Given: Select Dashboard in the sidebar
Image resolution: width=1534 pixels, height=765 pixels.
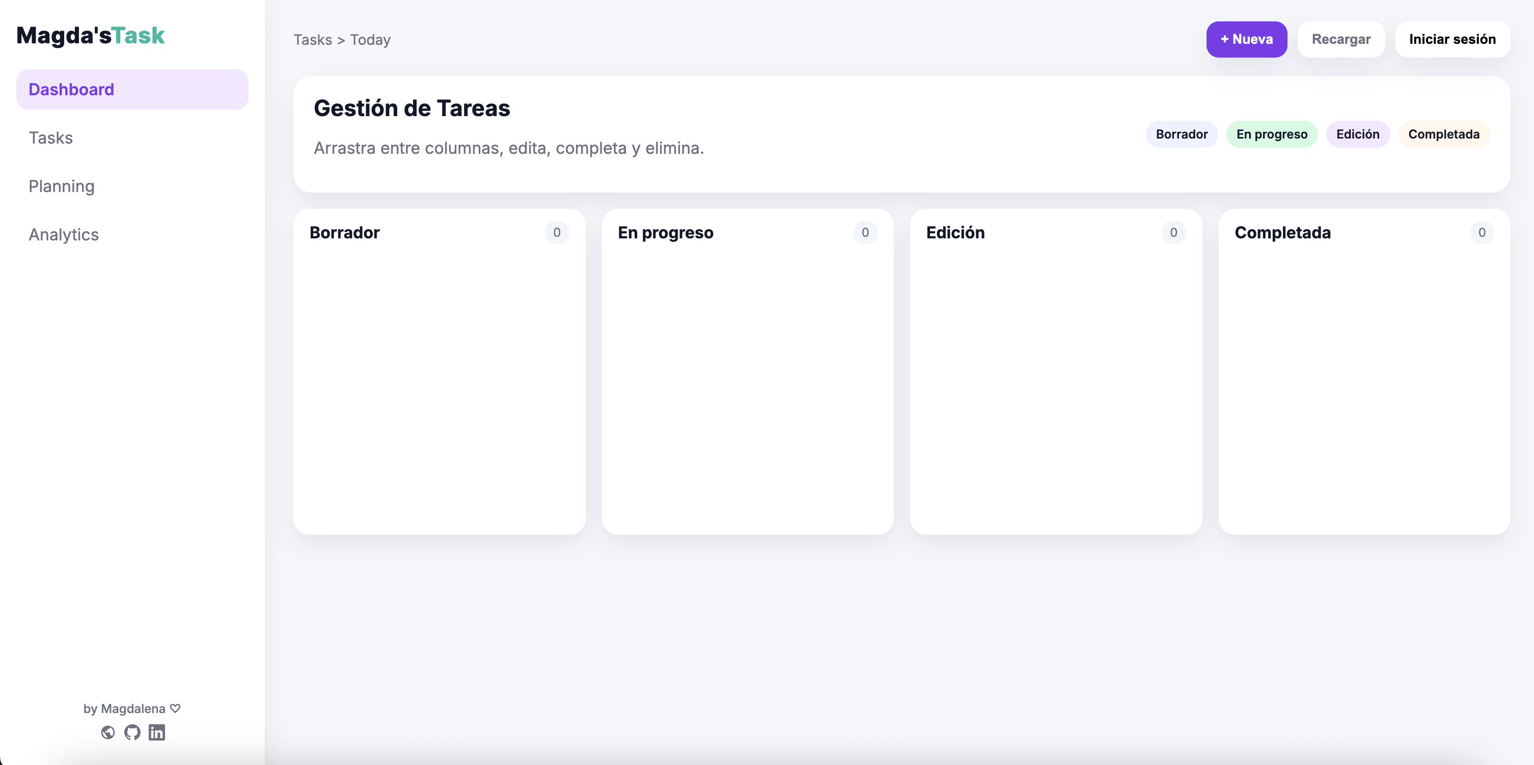Looking at the screenshot, I should pos(71,89).
